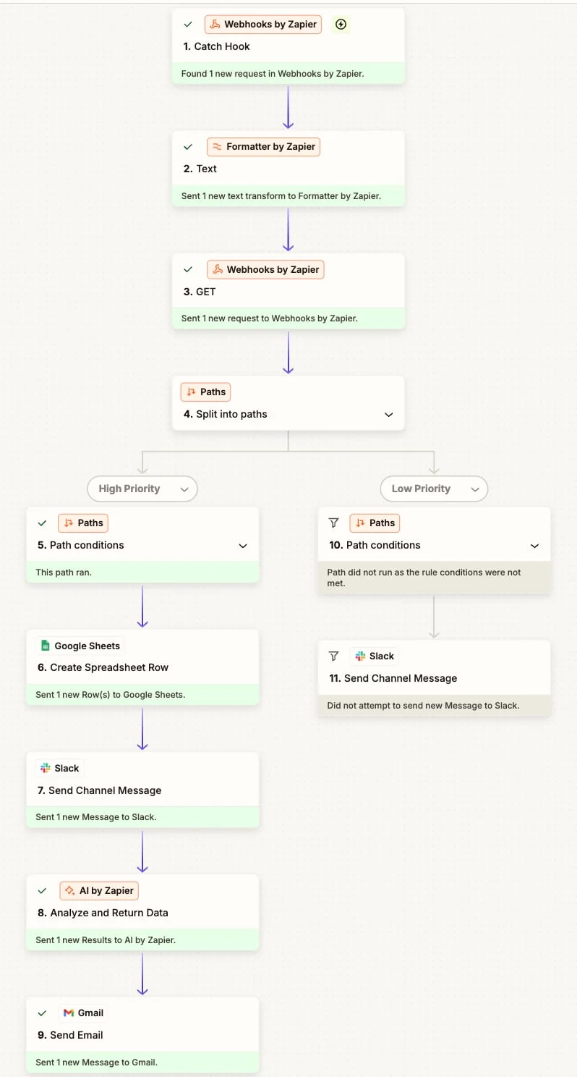Click the checkmark on the Gmail step
The width and height of the screenshot is (577, 1077).
(x=42, y=1013)
